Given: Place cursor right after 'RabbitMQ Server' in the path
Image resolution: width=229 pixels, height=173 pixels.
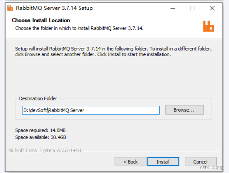Looking at the screenshot, I should click(x=84, y=110).
